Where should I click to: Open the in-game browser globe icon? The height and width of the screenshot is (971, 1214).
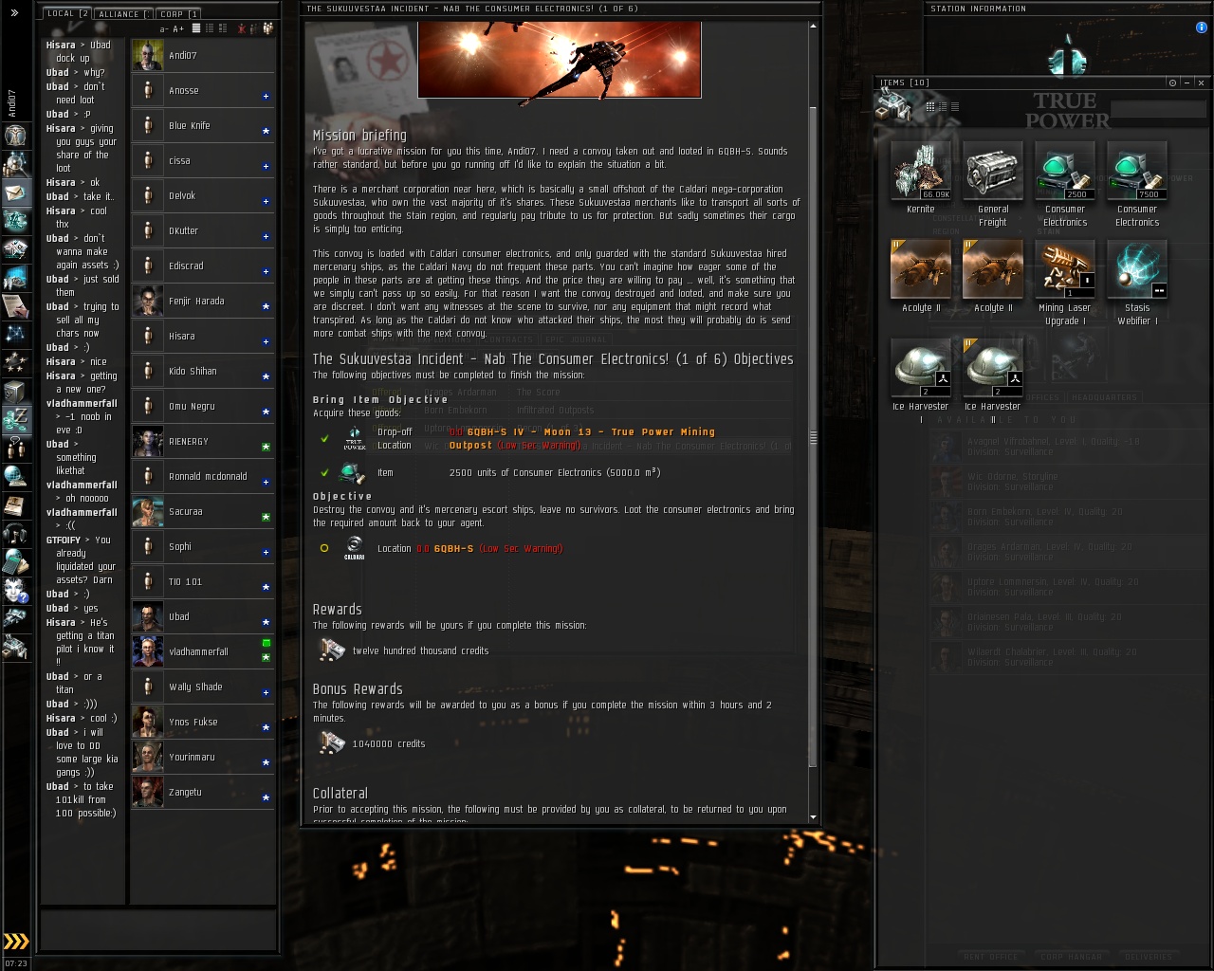(14, 476)
